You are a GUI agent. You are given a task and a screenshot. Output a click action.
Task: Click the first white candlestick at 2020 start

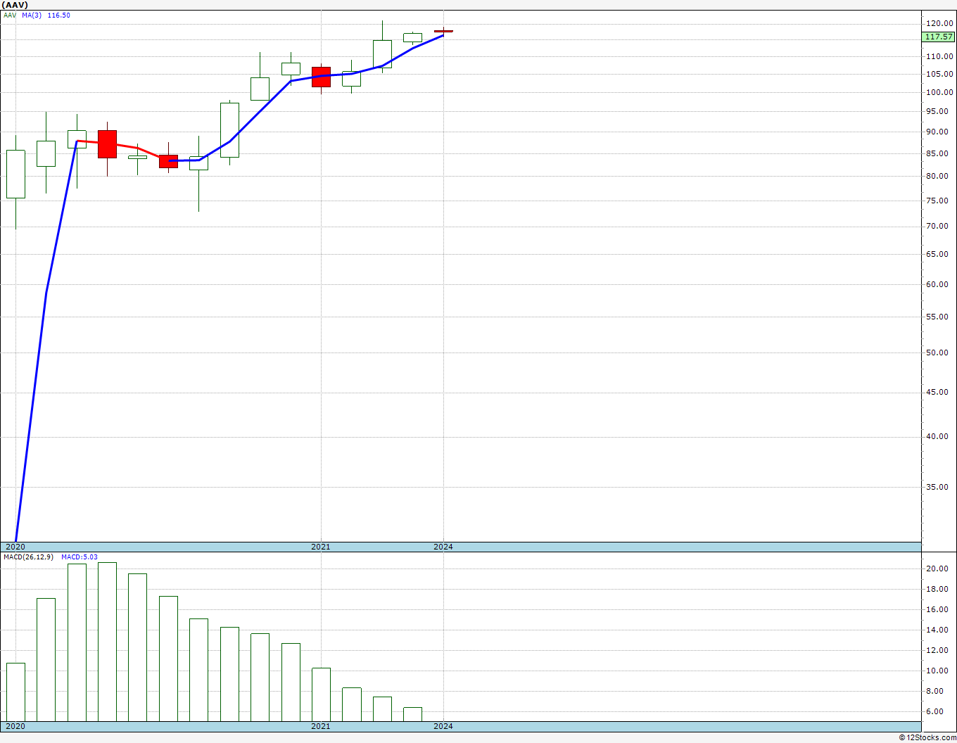15,174
